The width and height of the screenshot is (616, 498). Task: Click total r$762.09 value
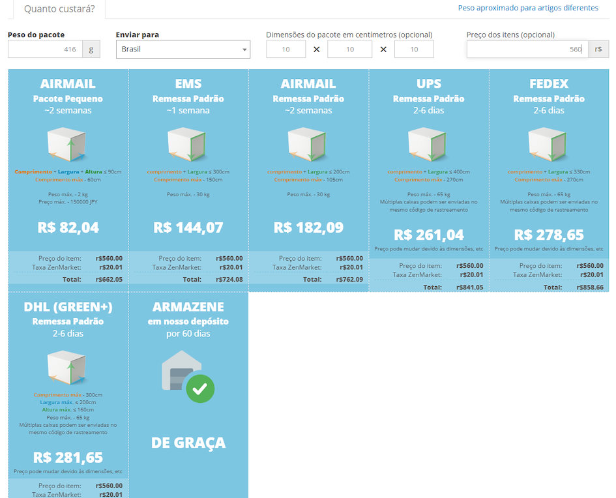point(349,280)
